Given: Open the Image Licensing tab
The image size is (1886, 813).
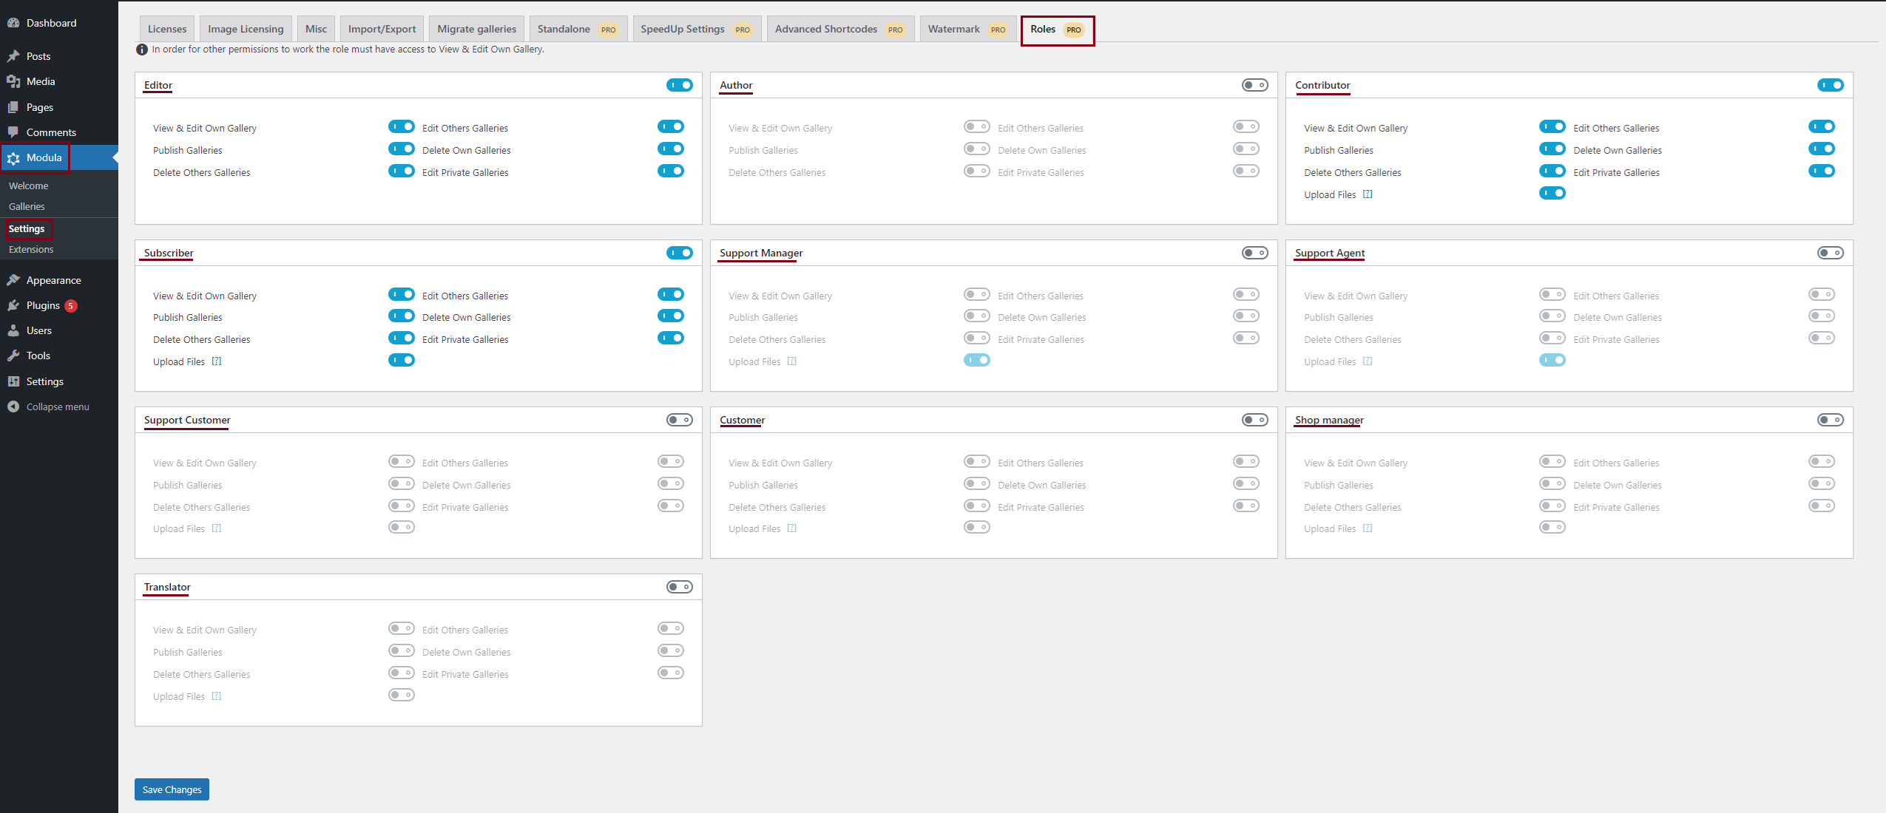Looking at the screenshot, I should pos(246,29).
